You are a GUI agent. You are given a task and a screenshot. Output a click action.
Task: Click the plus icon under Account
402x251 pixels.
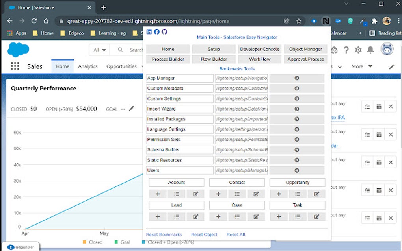157,194
